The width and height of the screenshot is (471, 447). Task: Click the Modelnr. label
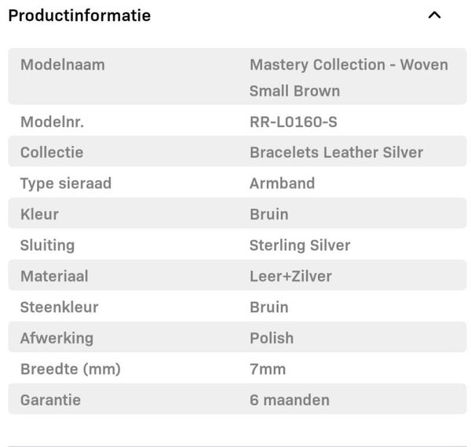pyautogui.click(x=52, y=122)
